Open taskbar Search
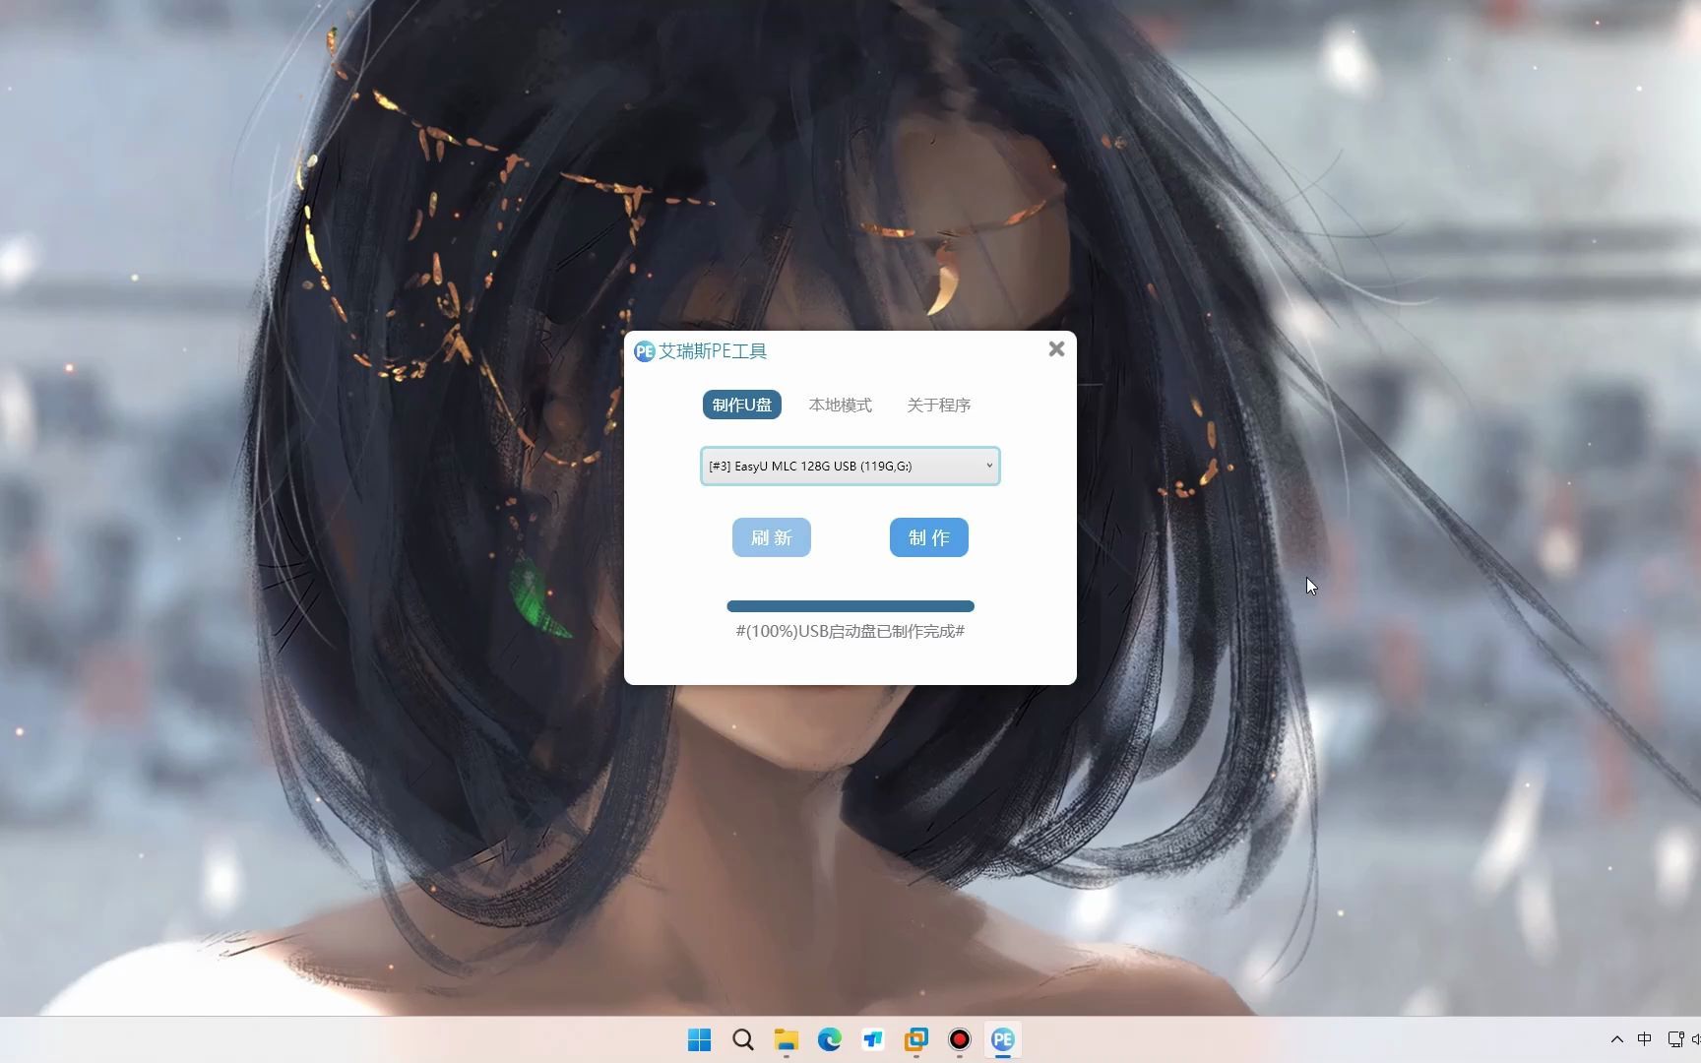Screen dimensions: 1701x1063 pyautogui.click(x=743, y=1039)
